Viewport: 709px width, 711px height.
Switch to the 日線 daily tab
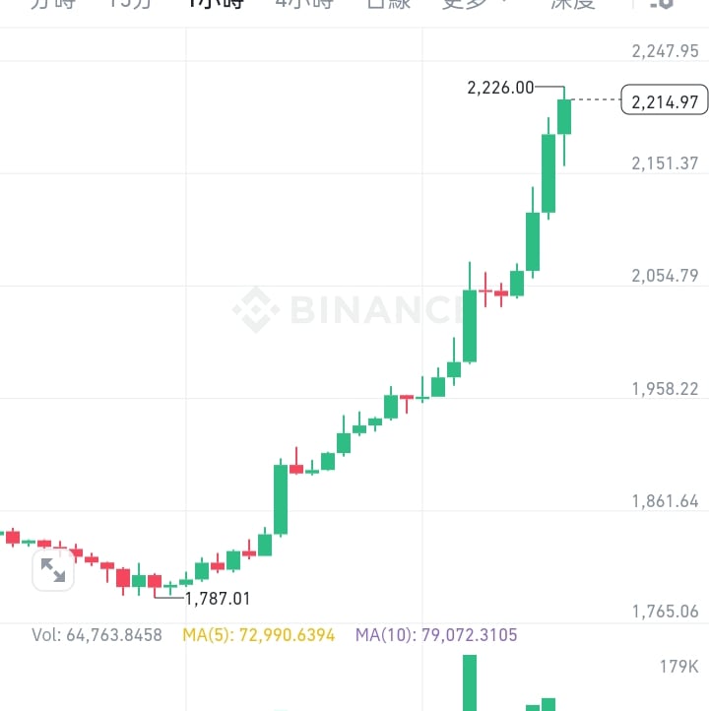[x=389, y=4]
